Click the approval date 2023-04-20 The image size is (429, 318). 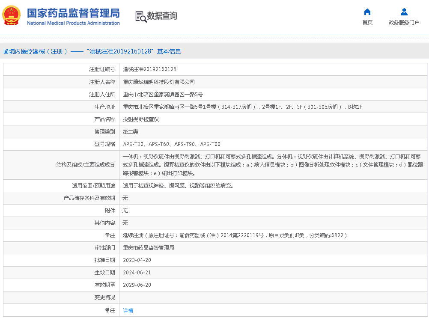[x=137, y=260]
